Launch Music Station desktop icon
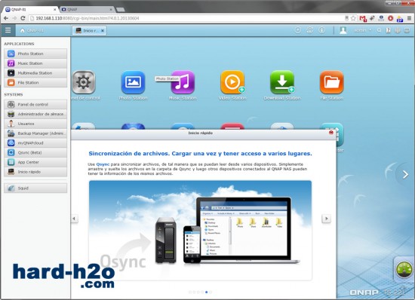 [x=183, y=82]
